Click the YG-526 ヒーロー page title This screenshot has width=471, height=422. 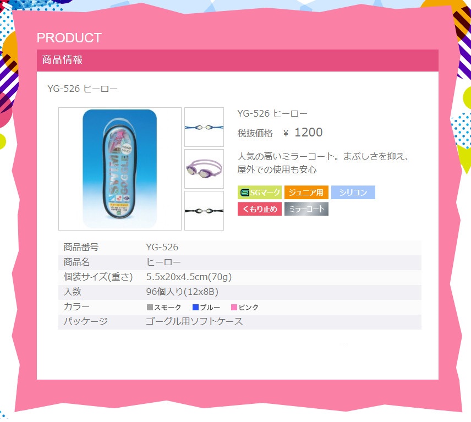83,89
